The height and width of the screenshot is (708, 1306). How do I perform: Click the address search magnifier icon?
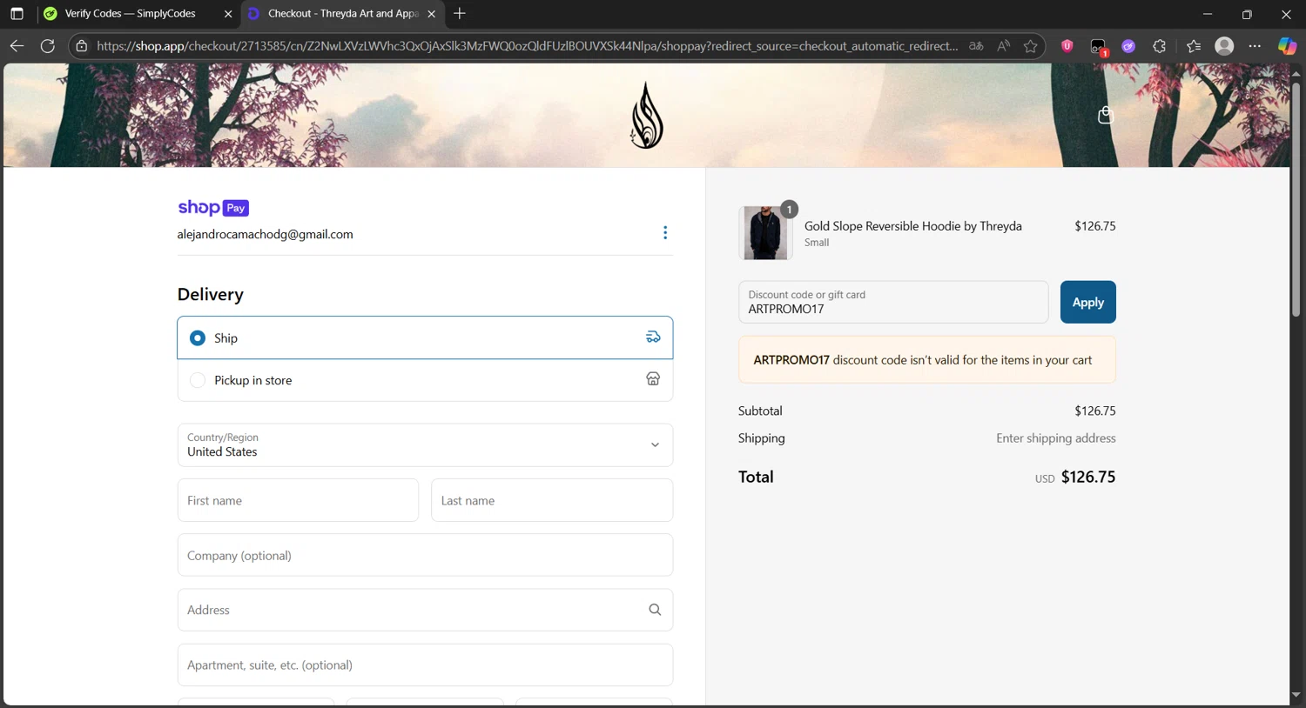click(655, 610)
